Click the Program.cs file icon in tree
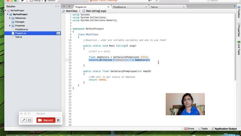The height and width of the screenshot is (136, 241). (13, 33)
